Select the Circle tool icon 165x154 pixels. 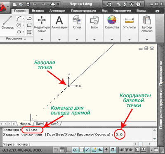(19, 25)
